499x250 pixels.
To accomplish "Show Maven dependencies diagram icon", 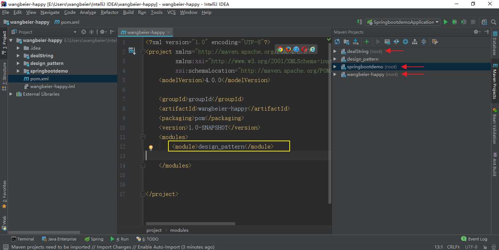I will pyautogui.click(x=415, y=42).
